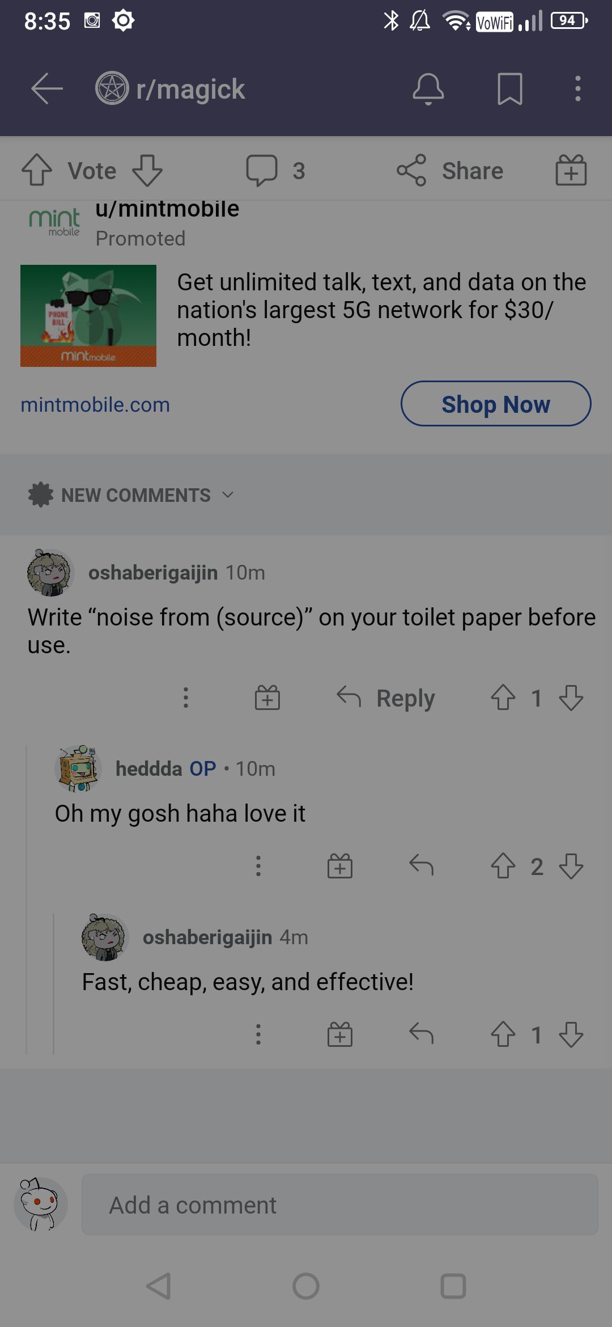
Task: Toggle the bookmark save icon
Action: coord(510,89)
